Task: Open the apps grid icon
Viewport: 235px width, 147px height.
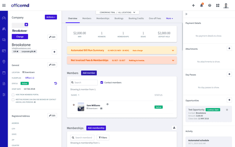Action: point(218,6)
